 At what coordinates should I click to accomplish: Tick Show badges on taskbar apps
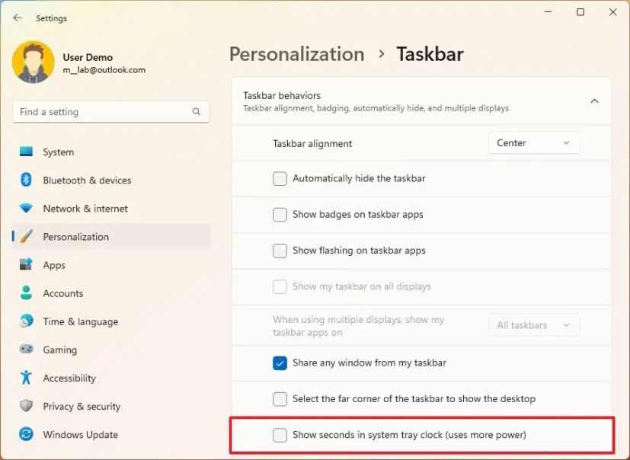280,215
